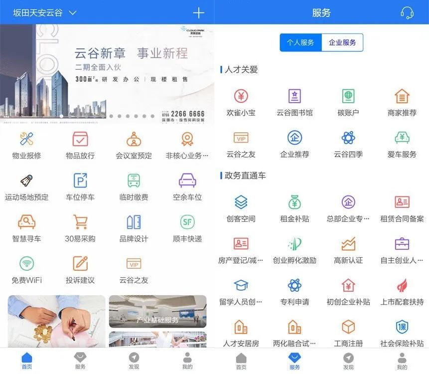Go to 首页 tab in left screen
The image size is (429, 374).
(26, 361)
